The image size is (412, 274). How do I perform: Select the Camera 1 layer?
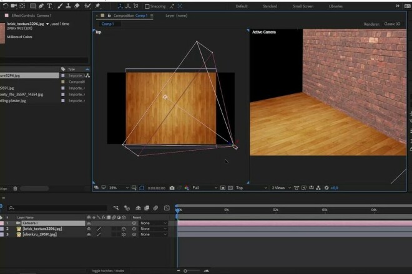(x=31, y=222)
